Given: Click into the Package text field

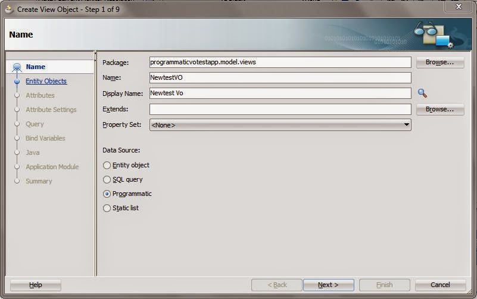Looking at the screenshot, I should 280,63.
